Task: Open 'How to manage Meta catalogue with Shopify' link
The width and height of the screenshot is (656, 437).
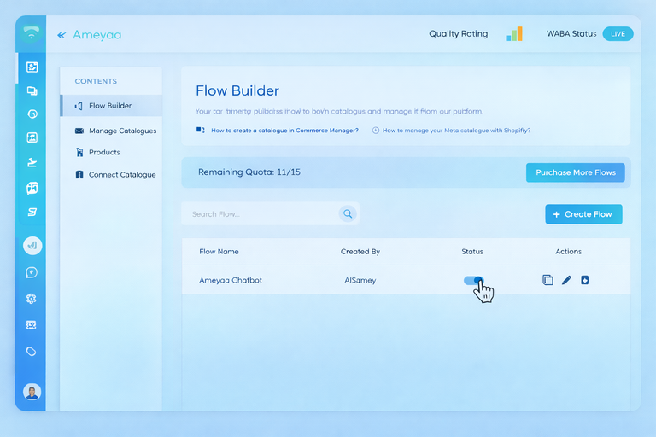Action: (456, 131)
